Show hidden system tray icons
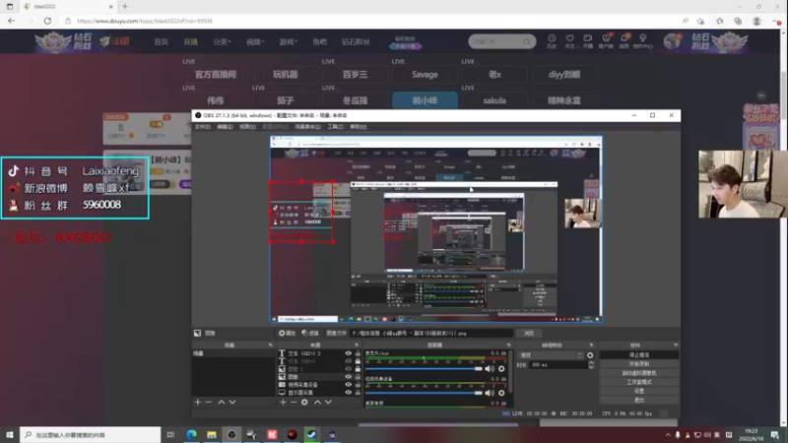The image size is (788, 443). click(x=668, y=435)
